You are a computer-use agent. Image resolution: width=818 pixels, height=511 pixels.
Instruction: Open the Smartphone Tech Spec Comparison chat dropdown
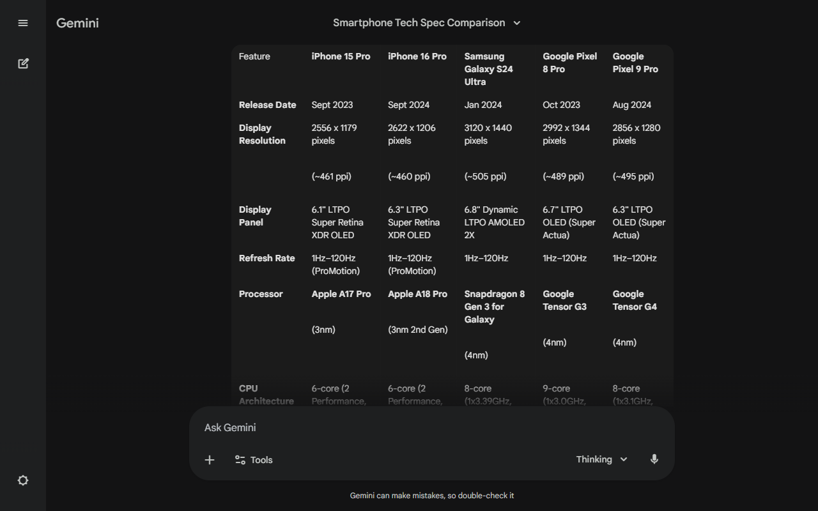(x=427, y=23)
